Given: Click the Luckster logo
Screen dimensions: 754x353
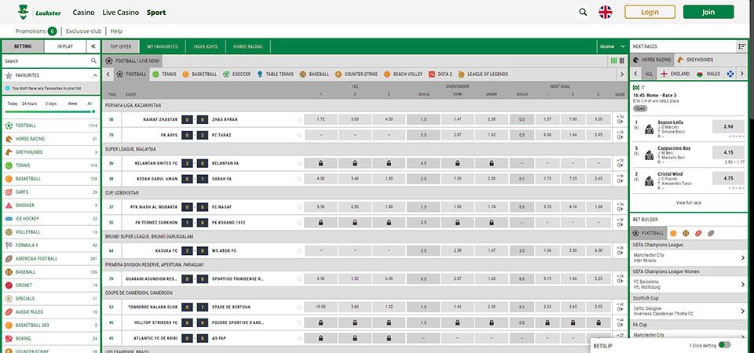Looking at the screenshot, I should click(39, 12).
